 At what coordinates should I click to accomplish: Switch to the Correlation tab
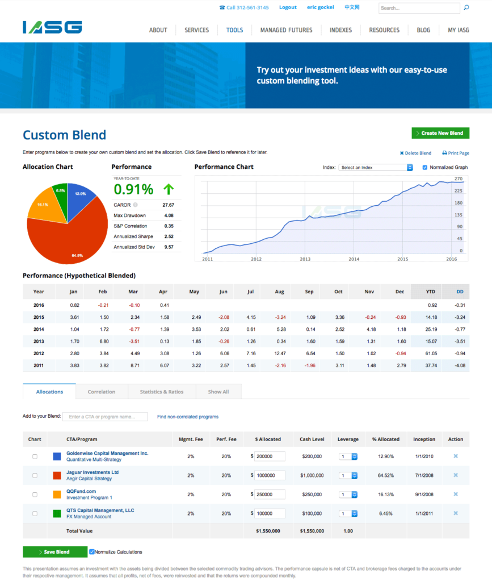point(102,392)
